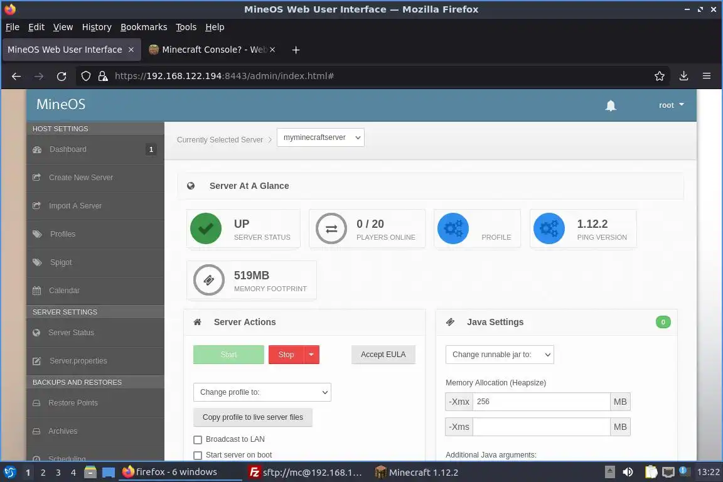Screen dimensions: 723x482
Task: Open the History menu
Action: point(97,27)
